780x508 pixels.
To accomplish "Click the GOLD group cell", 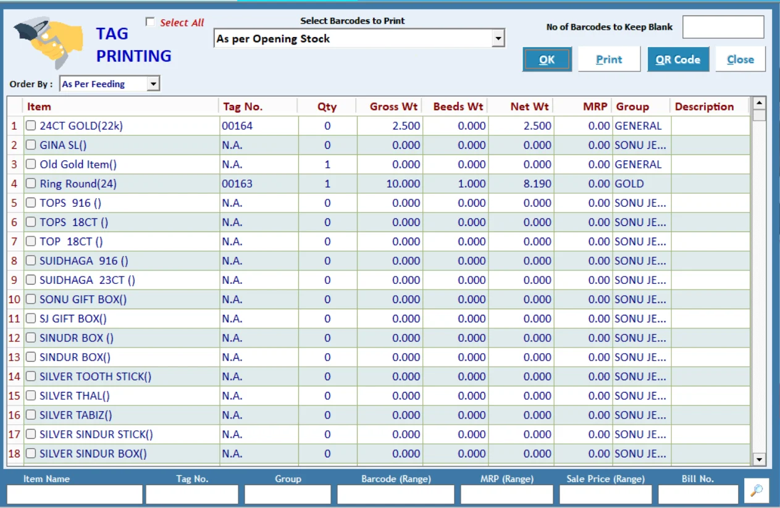I will coord(641,183).
